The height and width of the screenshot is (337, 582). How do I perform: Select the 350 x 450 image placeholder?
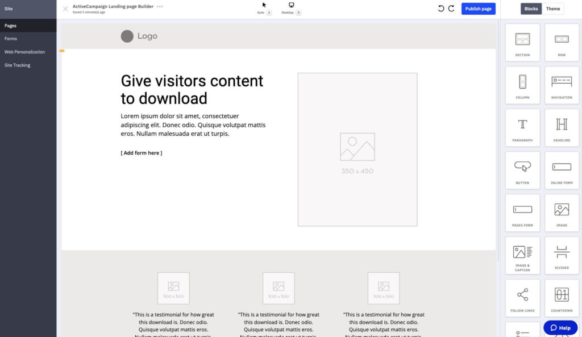357,149
